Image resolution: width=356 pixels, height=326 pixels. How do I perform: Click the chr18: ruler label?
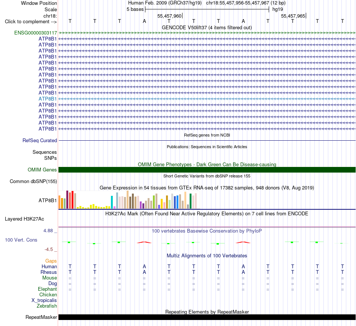click(50, 16)
